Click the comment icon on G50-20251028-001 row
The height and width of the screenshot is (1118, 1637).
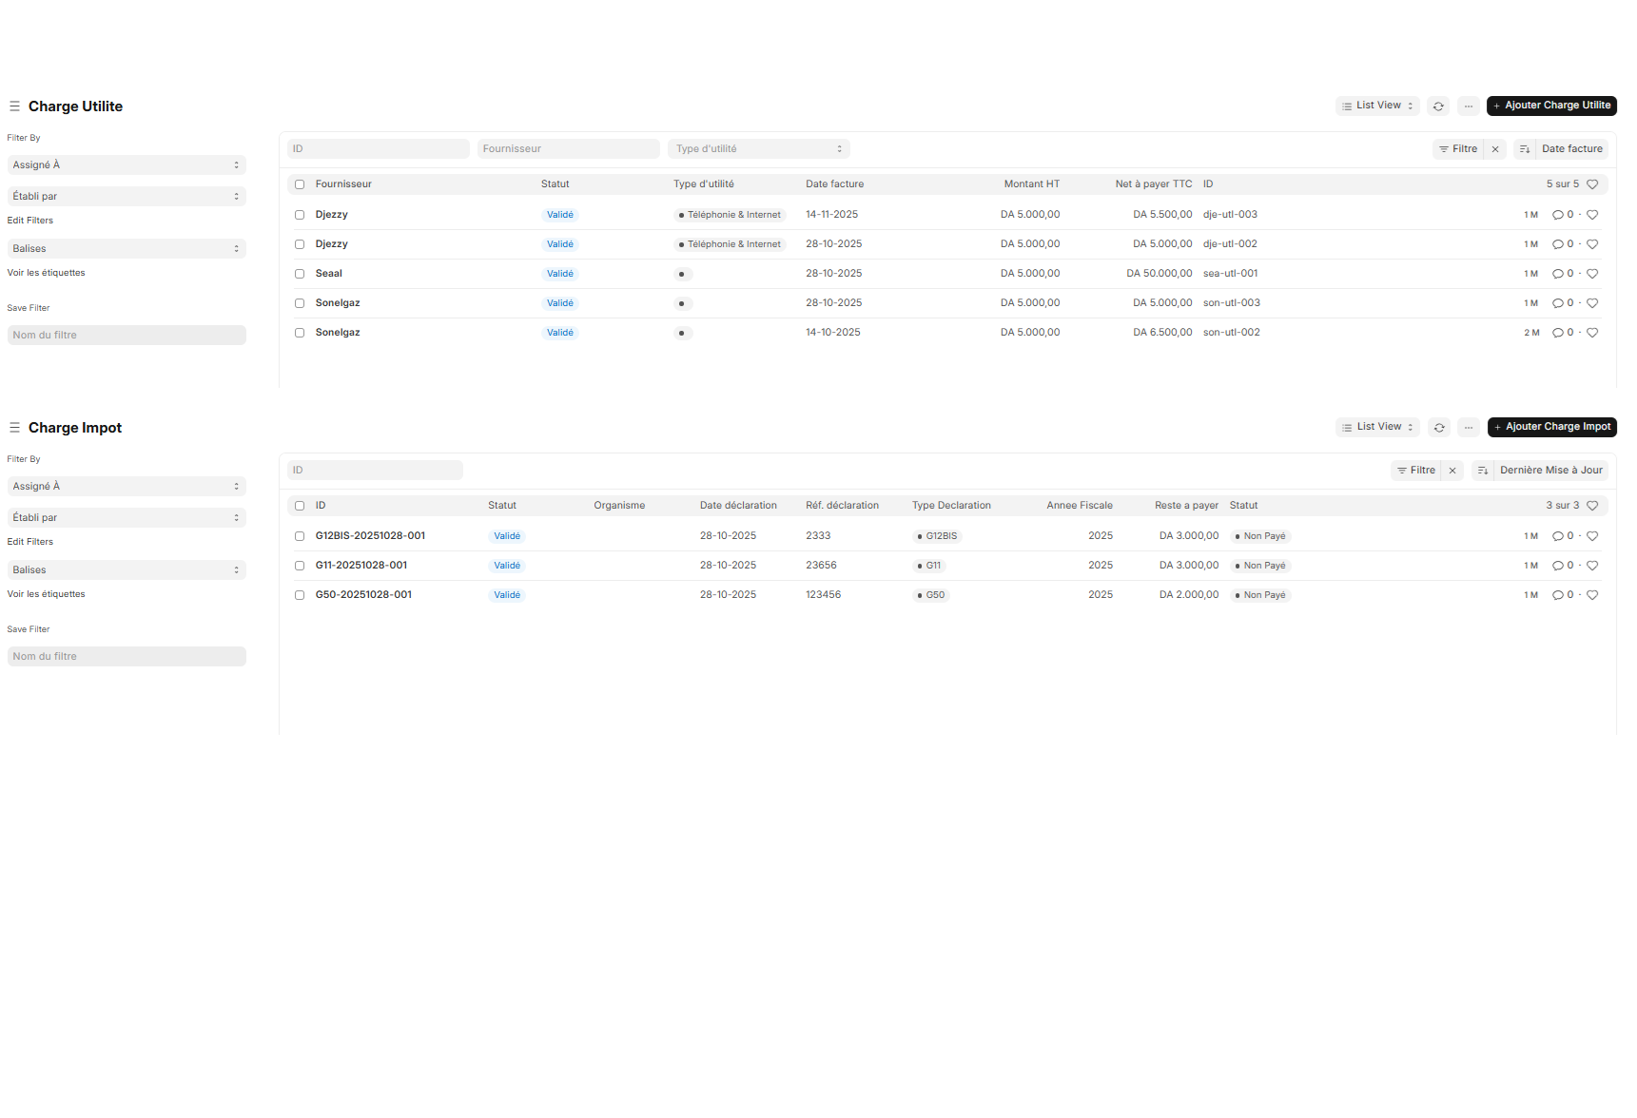[x=1558, y=595]
